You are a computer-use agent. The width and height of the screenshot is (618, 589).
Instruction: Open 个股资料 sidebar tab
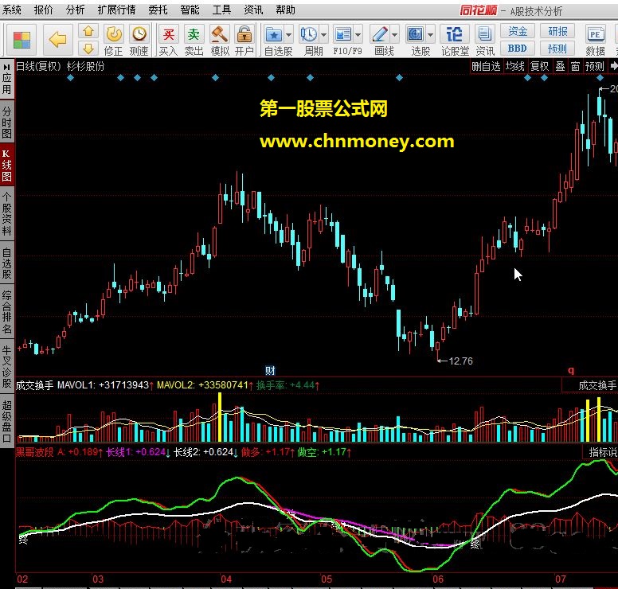pos(6,214)
